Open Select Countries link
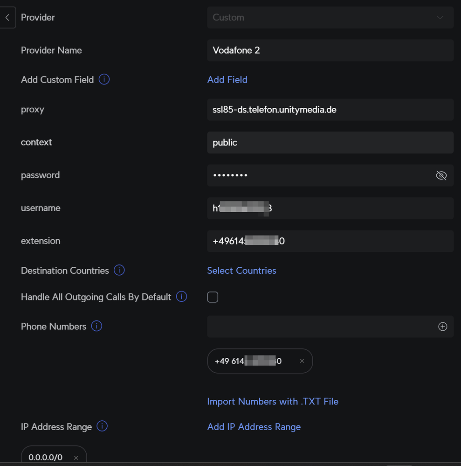The width and height of the screenshot is (461, 466). [x=241, y=271]
